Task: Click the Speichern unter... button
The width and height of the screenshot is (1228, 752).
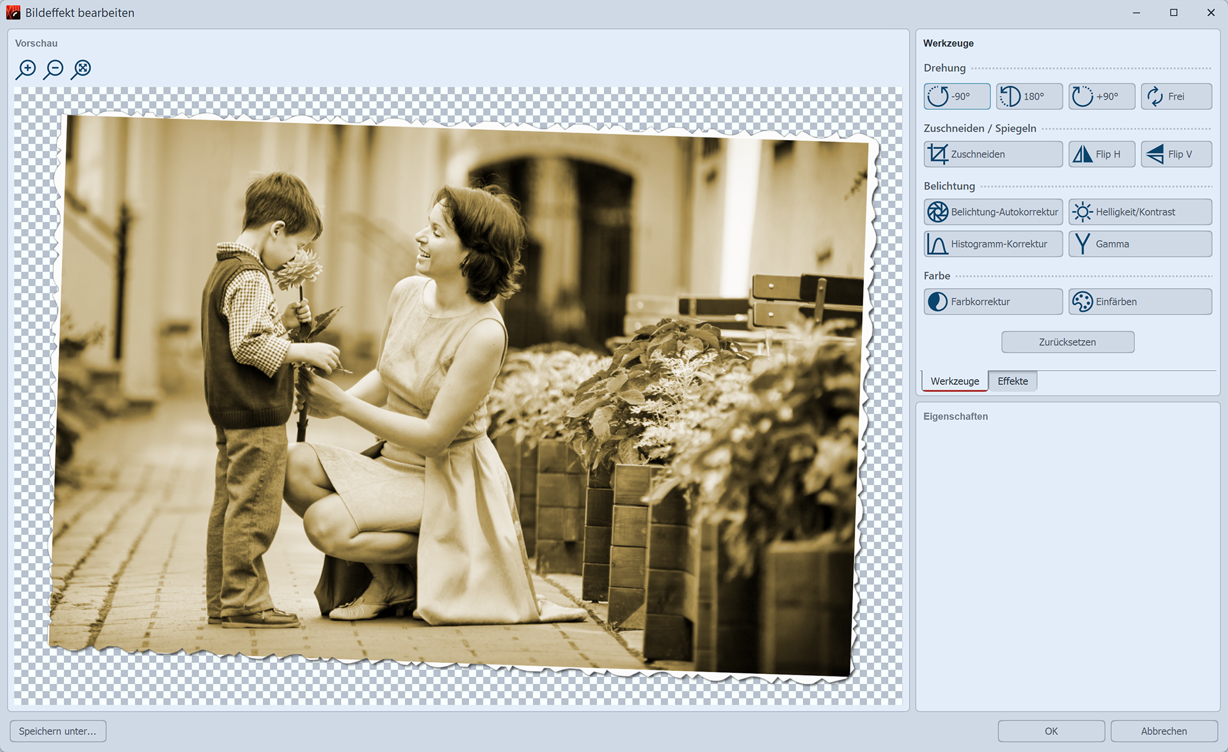Action: [x=58, y=731]
